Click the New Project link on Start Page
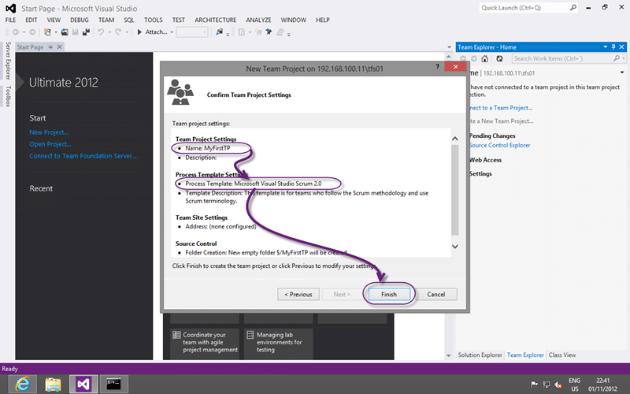 tap(49, 132)
